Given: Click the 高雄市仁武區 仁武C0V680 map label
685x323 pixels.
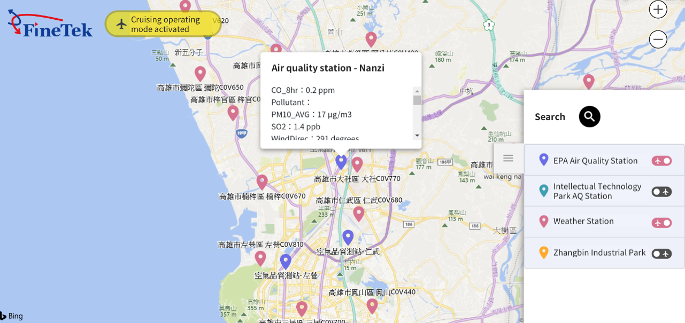Looking at the screenshot, I should 359,200.
